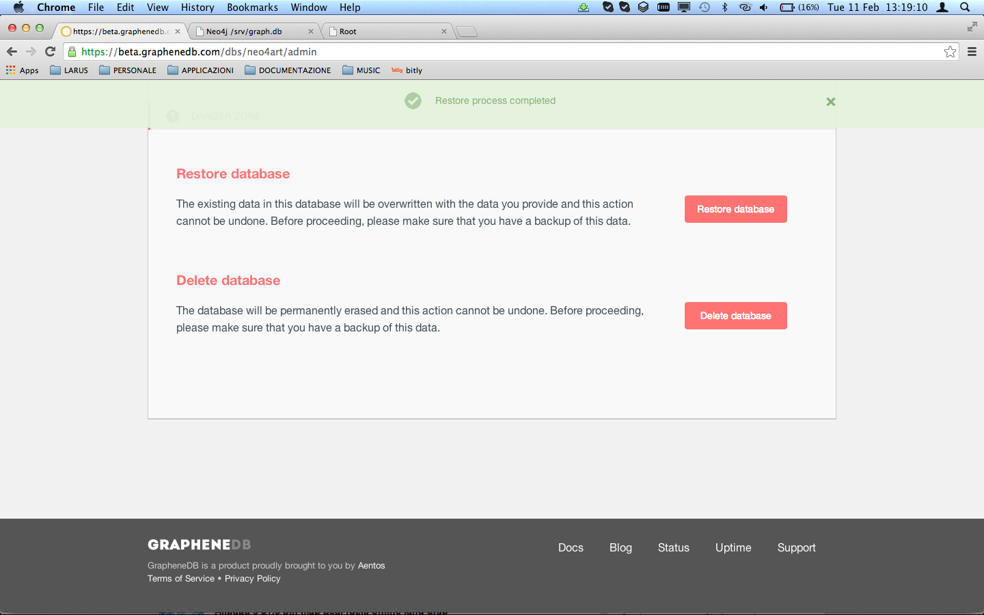
Task: Open the Chrome application menu
Action: pos(56,8)
